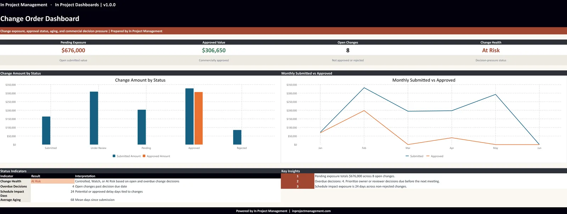Click the 'Open submitted value' caption
The image size is (567, 214).
(73, 60)
